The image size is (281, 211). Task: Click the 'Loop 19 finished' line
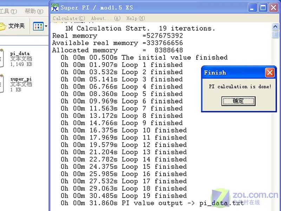click(x=124, y=196)
